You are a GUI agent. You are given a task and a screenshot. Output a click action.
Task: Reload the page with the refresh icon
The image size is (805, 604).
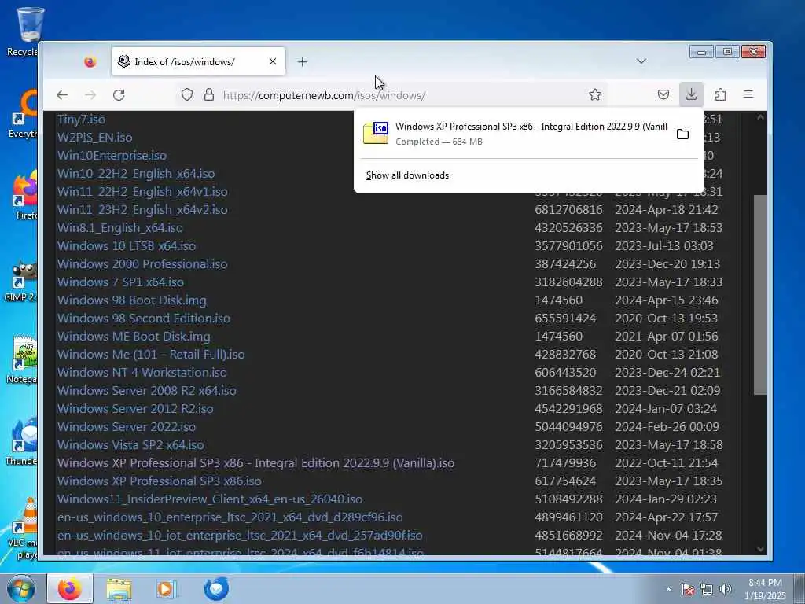pos(119,95)
